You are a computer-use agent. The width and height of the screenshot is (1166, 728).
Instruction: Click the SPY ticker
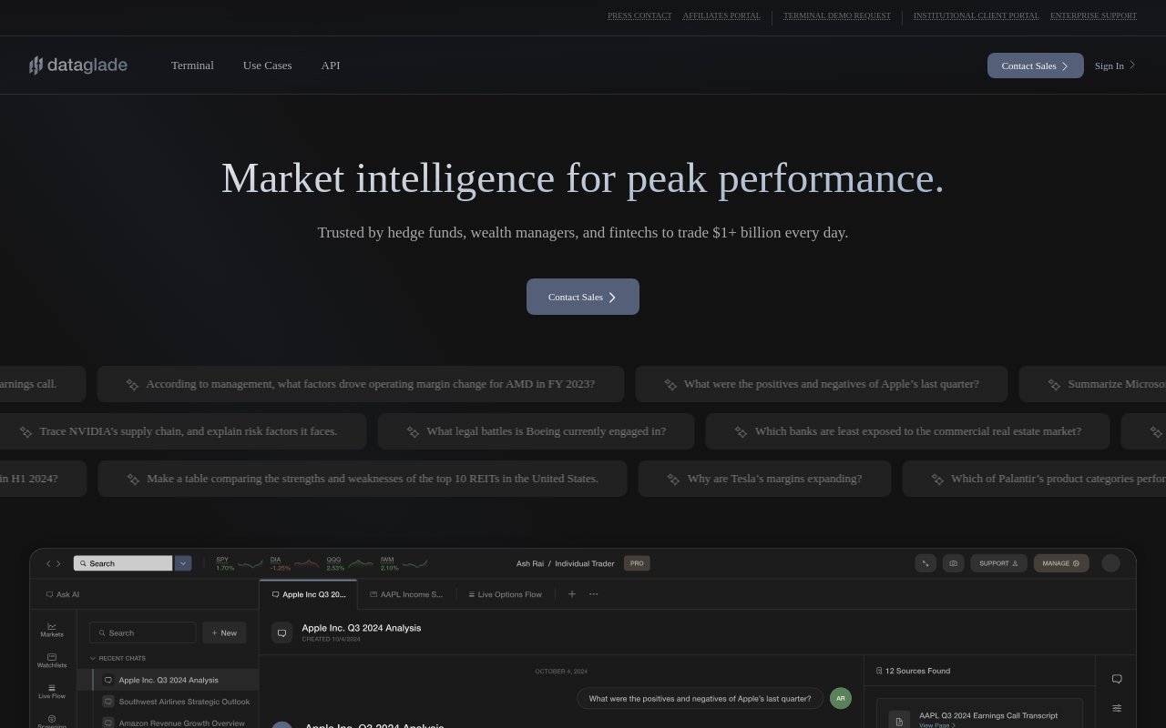coord(238,563)
